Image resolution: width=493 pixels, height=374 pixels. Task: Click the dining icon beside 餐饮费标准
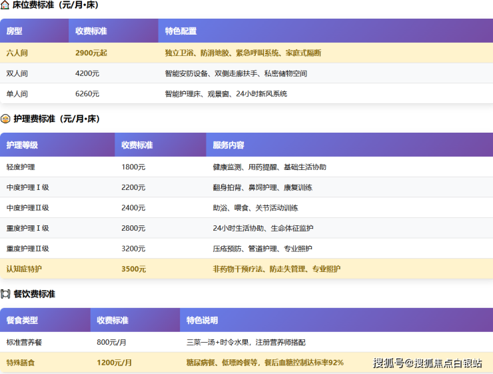click(x=5, y=294)
